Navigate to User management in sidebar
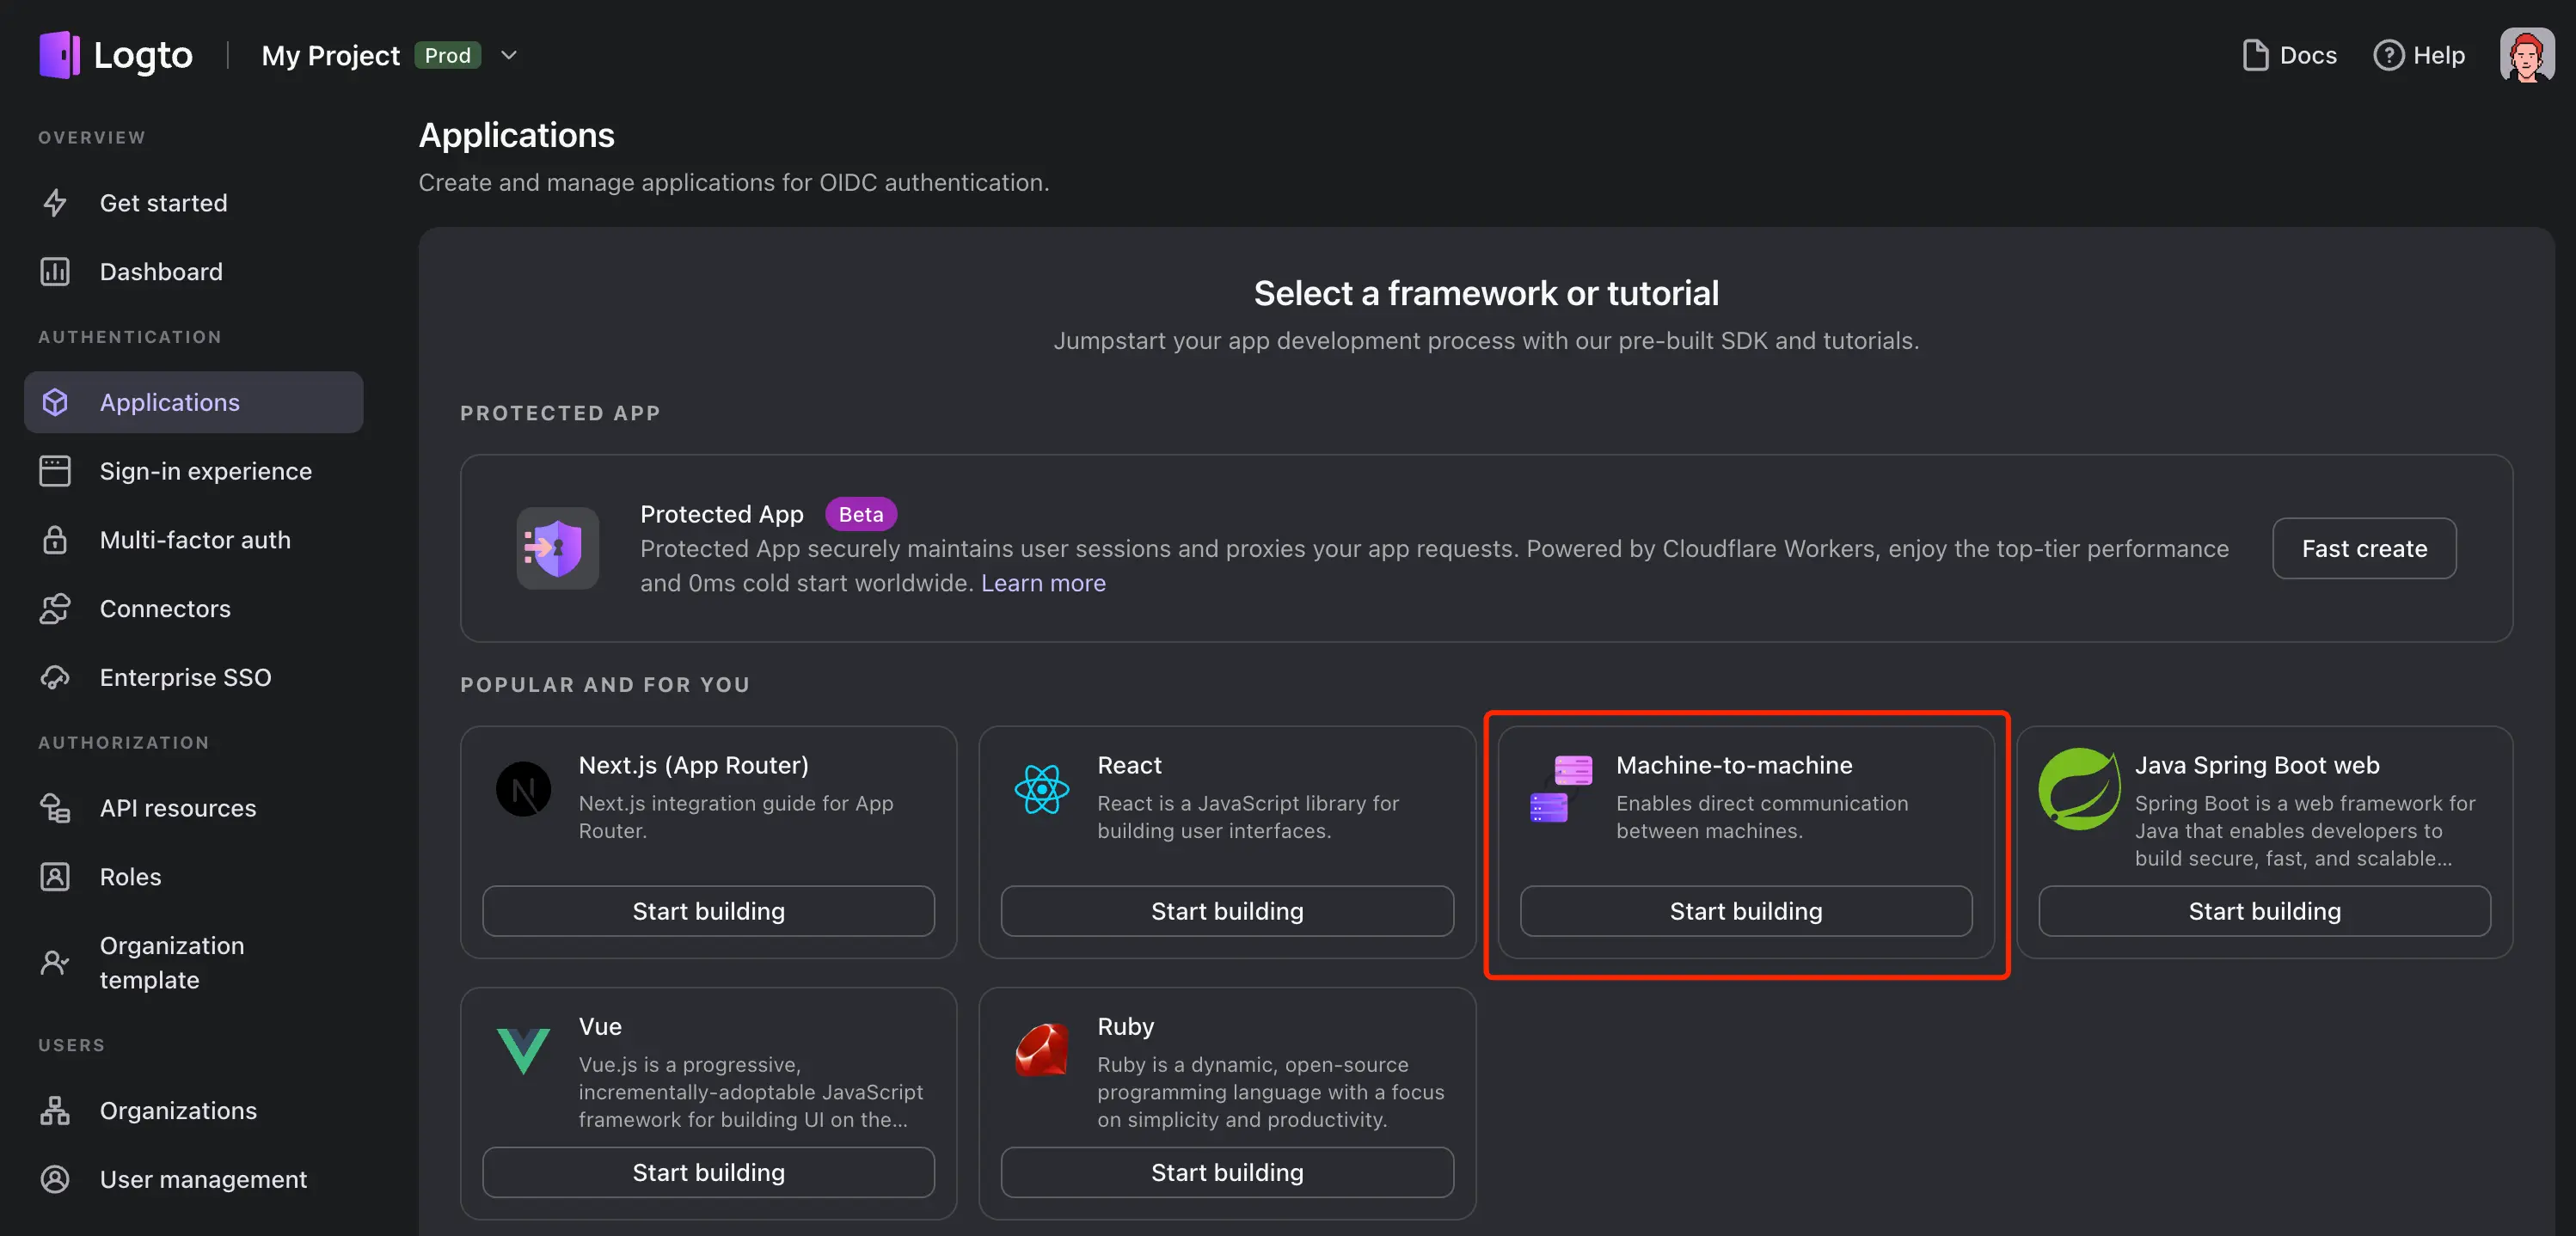Screen dimensions: 2576x1236 [x=203, y=1179]
